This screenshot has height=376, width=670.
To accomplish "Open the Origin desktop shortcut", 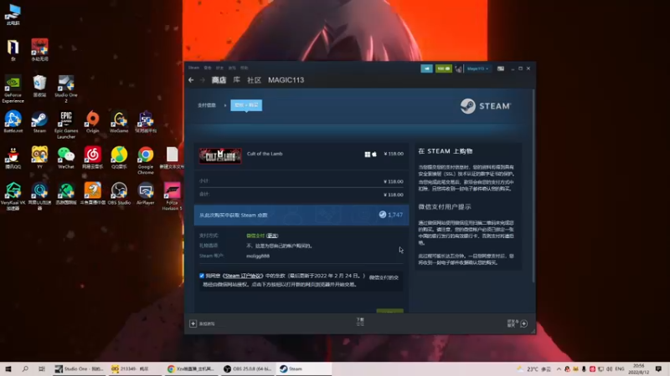I will tap(92, 122).
